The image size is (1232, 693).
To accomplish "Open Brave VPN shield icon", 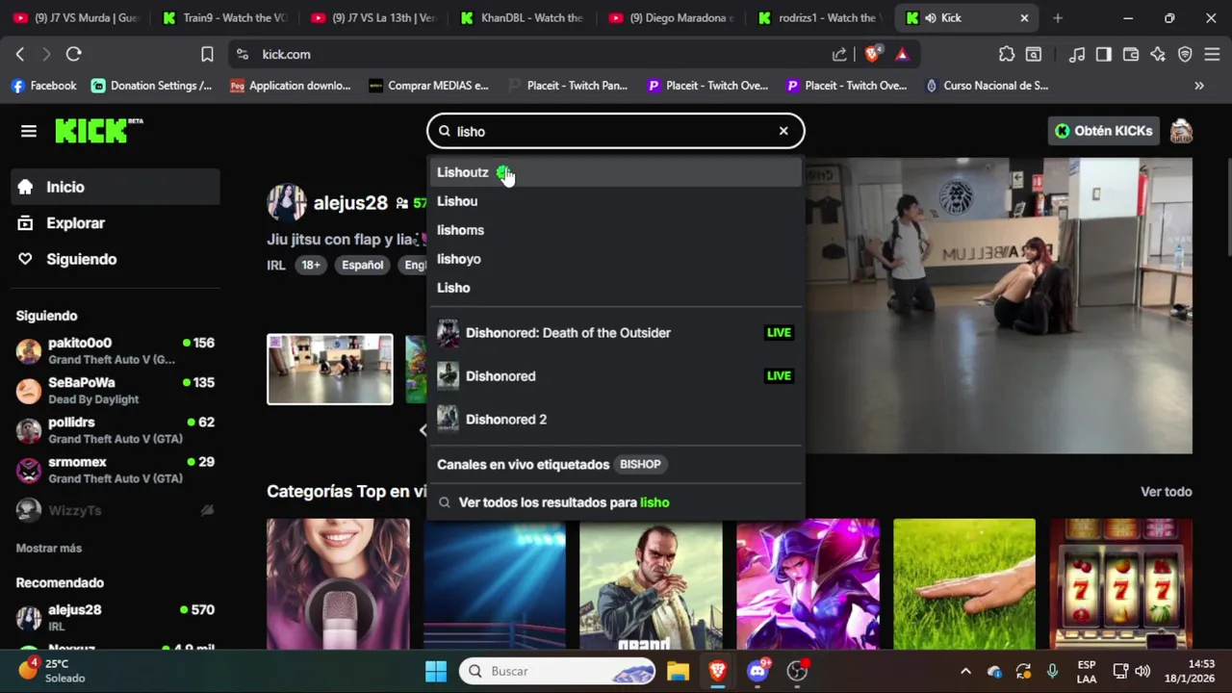I will click(x=1185, y=55).
